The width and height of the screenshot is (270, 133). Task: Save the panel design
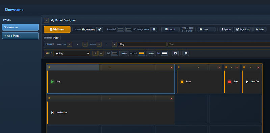click(x=207, y=29)
